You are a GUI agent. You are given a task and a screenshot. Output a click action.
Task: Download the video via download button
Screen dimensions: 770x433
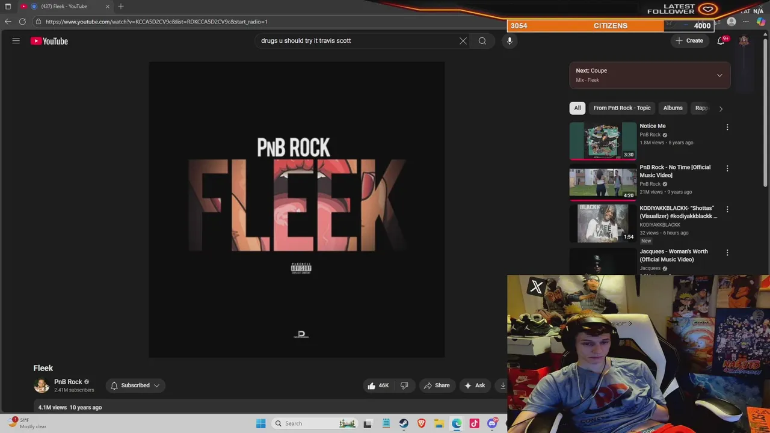[502, 385]
